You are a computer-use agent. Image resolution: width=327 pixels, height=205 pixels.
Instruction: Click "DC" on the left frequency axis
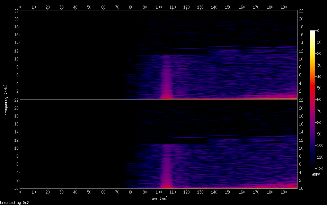16,188
